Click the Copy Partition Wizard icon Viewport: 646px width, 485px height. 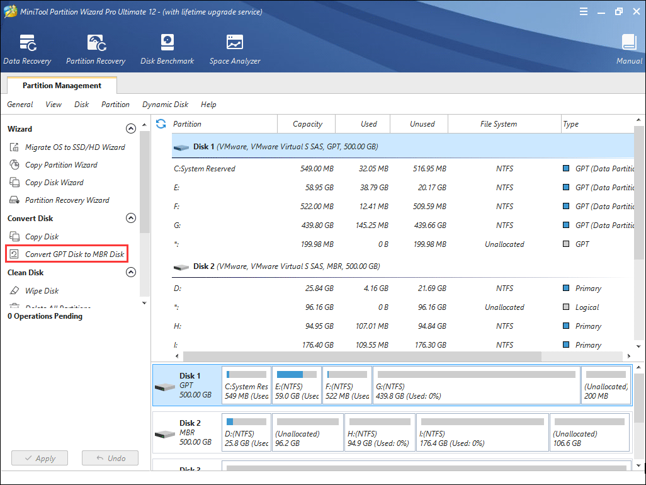[x=14, y=165]
